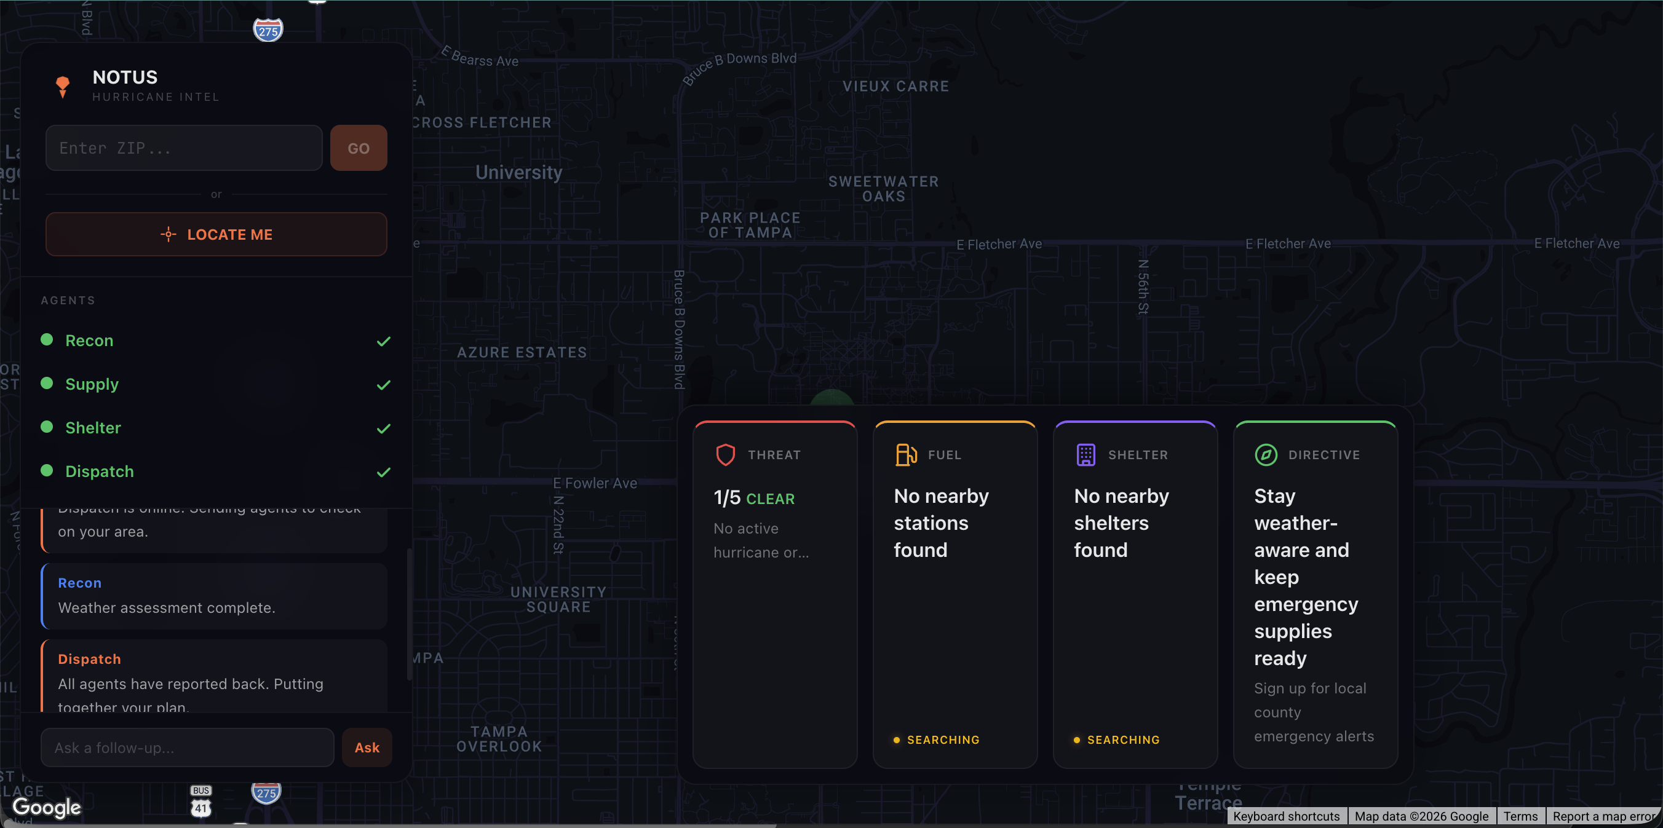Open the map Terms link
The height and width of the screenshot is (828, 1663).
(x=1520, y=816)
